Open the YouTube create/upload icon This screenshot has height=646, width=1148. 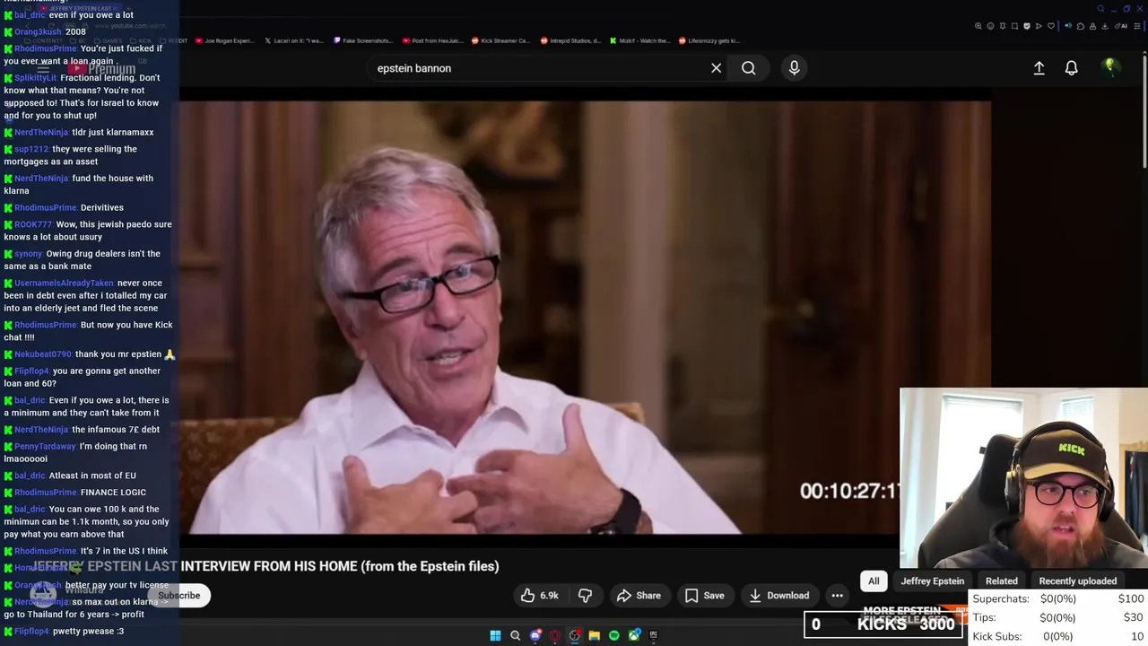[x=1039, y=68]
